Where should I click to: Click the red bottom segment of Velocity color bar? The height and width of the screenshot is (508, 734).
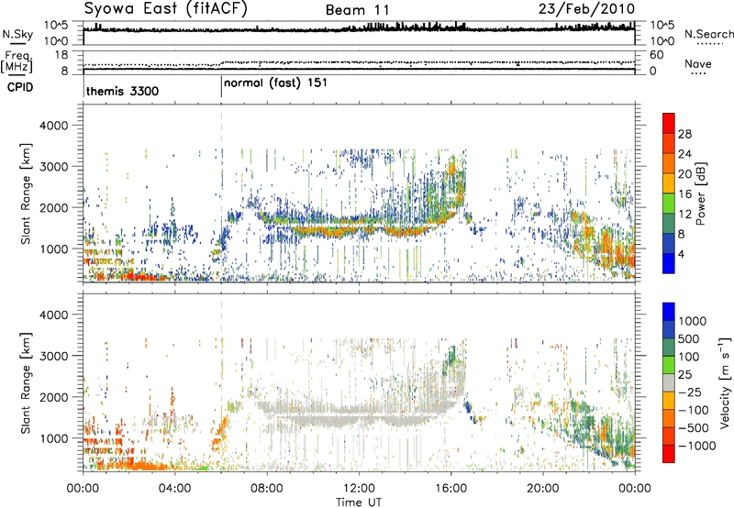tap(669, 454)
